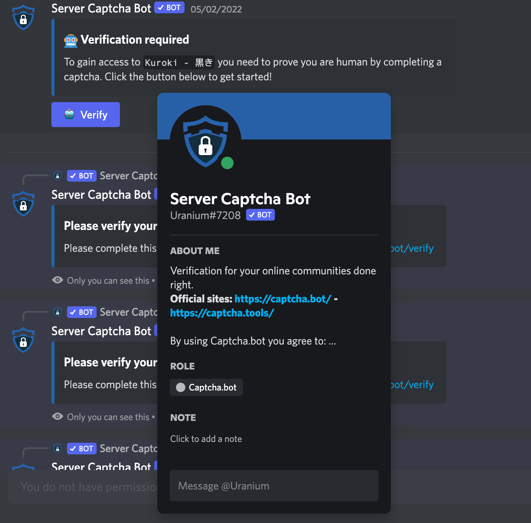Click the second eye icon 'Only you can see this'
531x523 pixels.
(58, 417)
